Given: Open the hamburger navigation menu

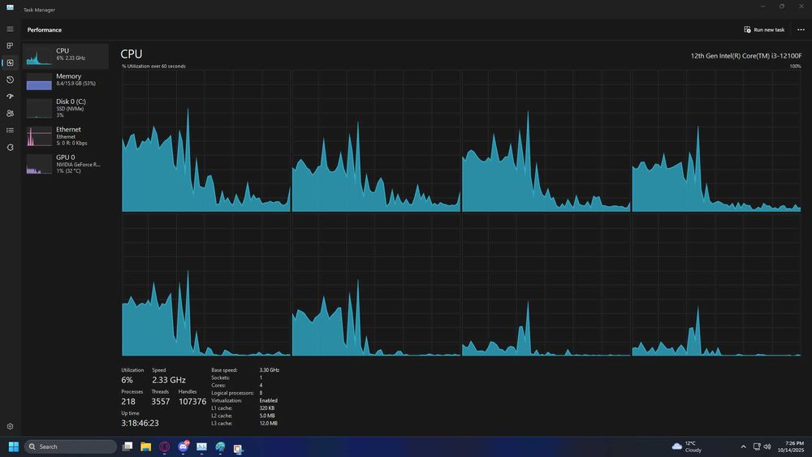Looking at the screenshot, I should pos(10,29).
